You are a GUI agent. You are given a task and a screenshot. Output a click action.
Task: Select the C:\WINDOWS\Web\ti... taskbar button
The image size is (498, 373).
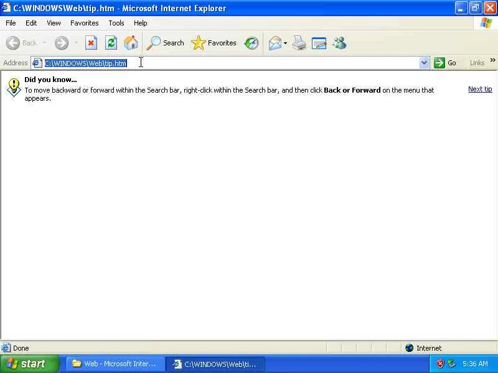[x=215, y=364]
